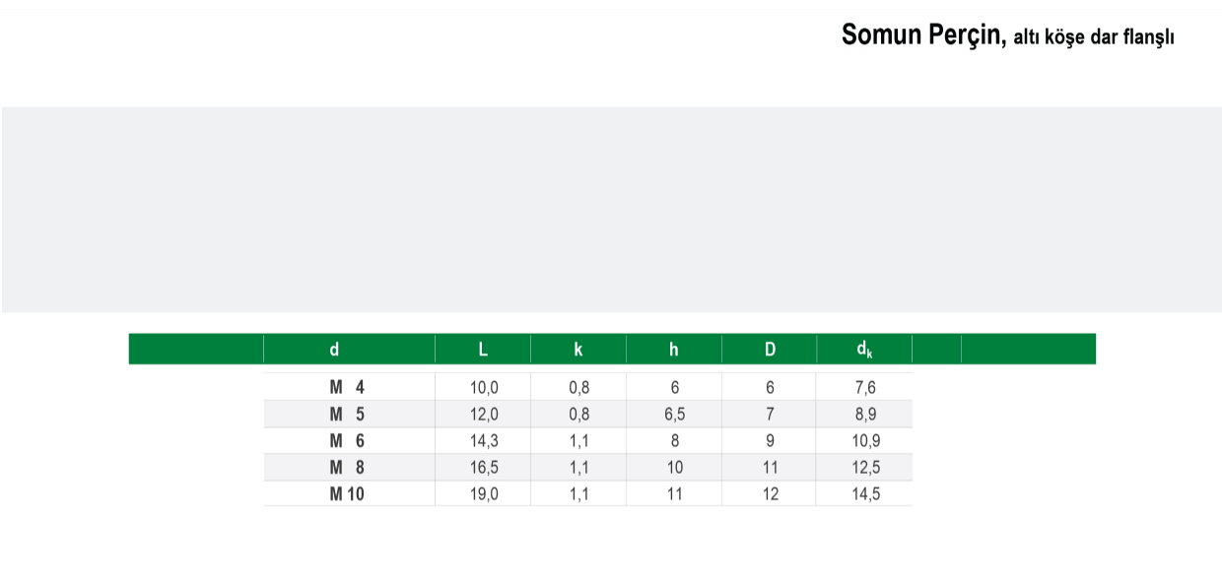Click the D value 12 cell
The width and height of the screenshot is (1222, 583).
click(x=770, y=494)
